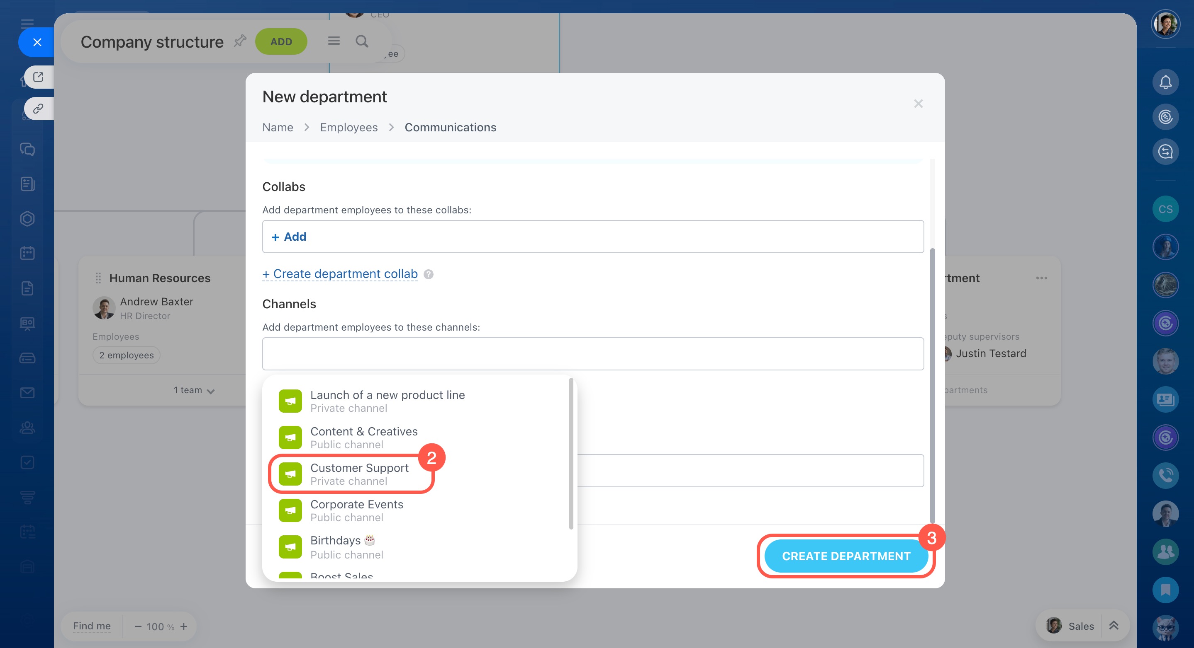Open in new window icon on left edge
The image size is (1194, 648).
pyautogui.click(x=39, y=77)
